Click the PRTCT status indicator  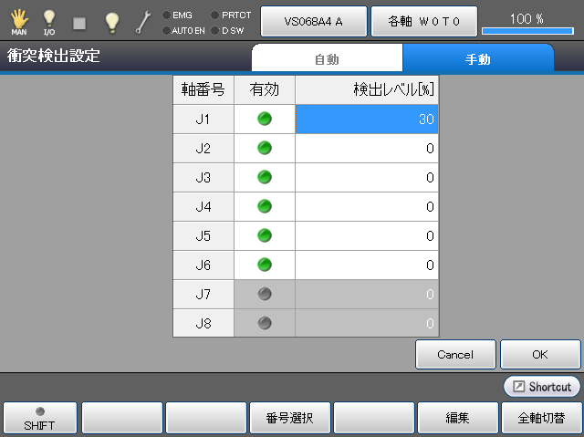(231, 15)
